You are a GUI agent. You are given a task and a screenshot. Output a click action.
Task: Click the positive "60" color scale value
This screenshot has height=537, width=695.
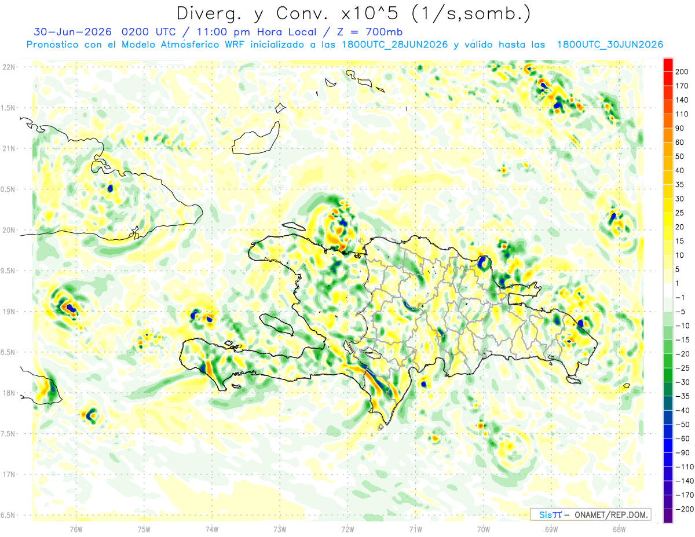(680, 143)
